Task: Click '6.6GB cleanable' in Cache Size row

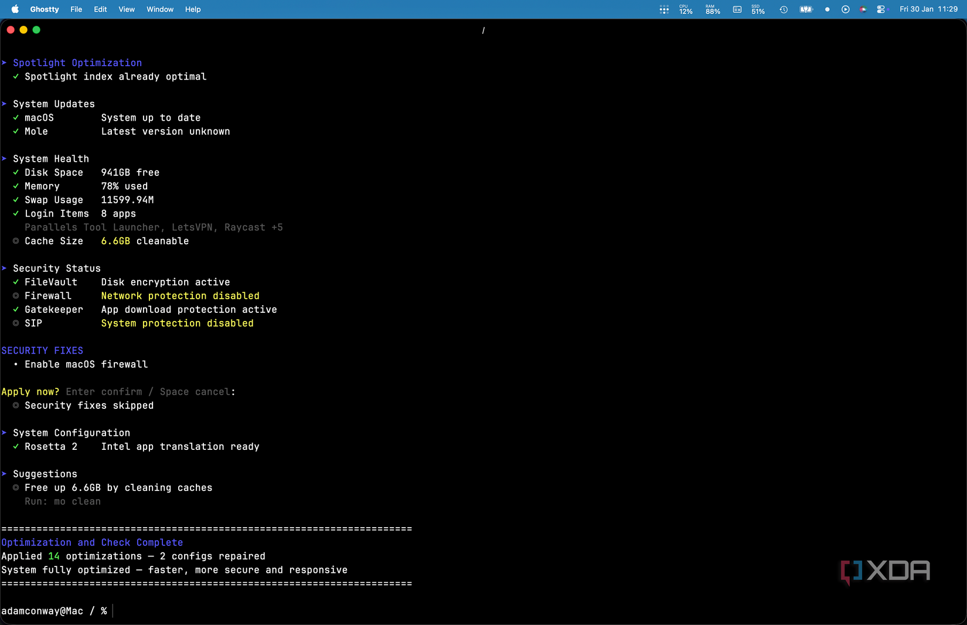Action: pyautogui.click(x=145, y=241)
